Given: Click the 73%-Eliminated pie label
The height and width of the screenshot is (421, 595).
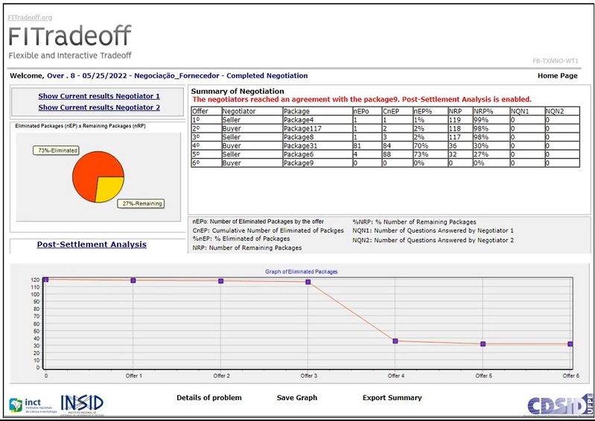Looking at the screenshot, I should [x=56, y=151].
